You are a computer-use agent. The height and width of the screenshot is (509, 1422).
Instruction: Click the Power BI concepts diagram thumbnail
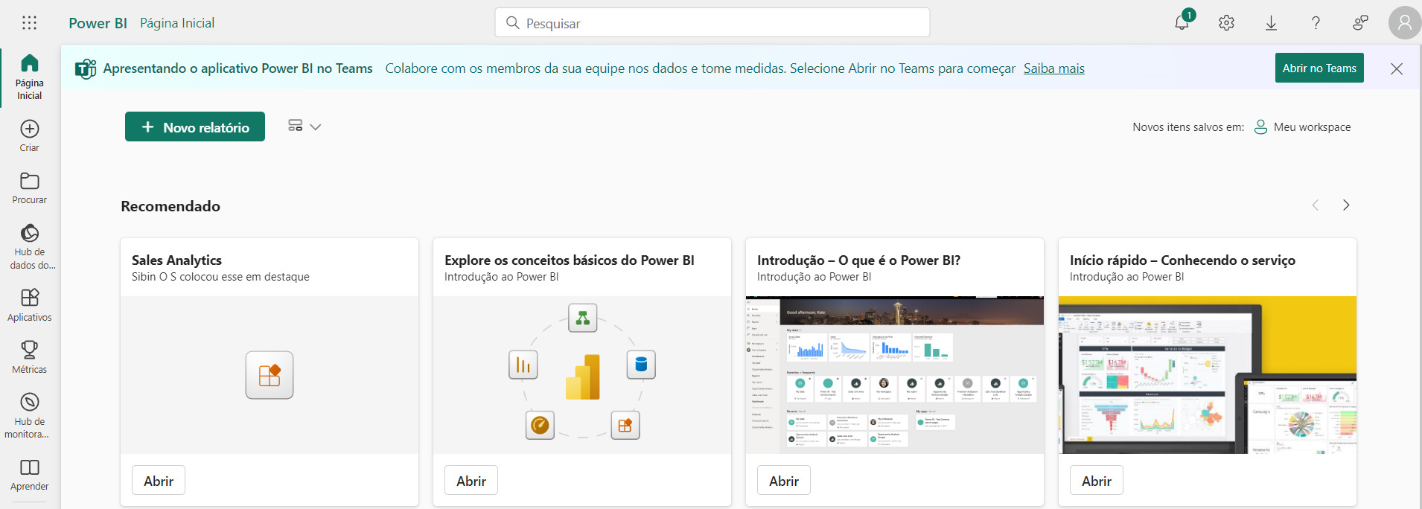click(x=582, y=375)
